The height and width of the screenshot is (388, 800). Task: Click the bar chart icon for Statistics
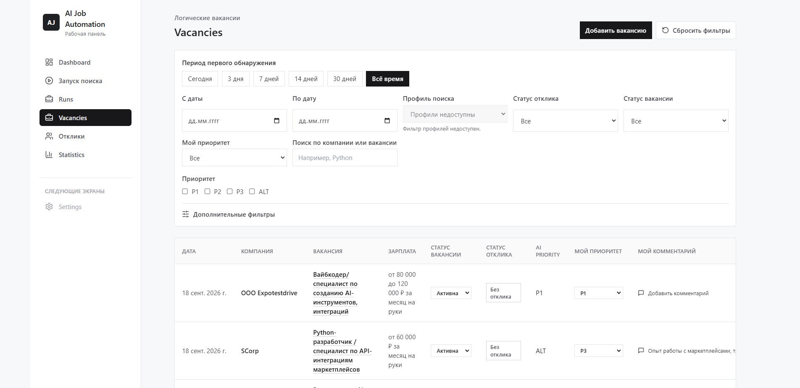tap(49, 155)
